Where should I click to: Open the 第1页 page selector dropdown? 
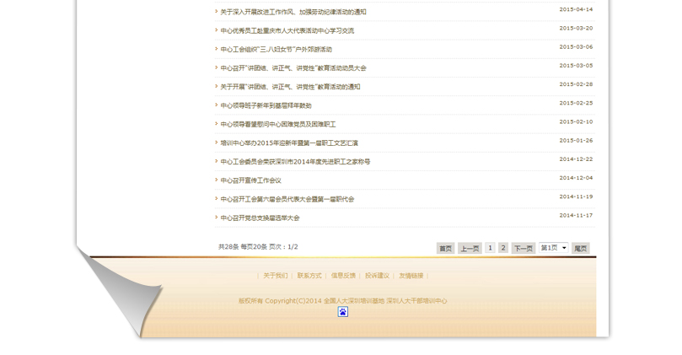point(553,248)
